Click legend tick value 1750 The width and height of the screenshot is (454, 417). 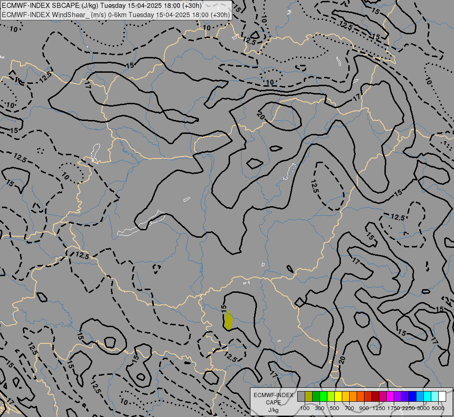point(394,408)
